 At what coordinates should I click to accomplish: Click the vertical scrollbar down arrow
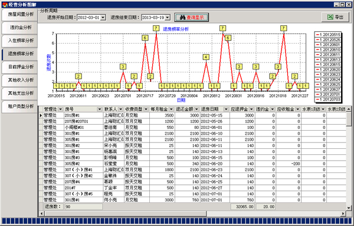[x=349, y=208]
